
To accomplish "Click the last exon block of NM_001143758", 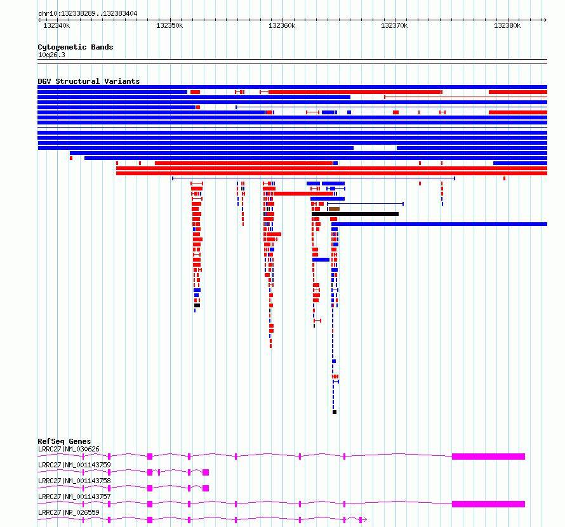I will coord(206,488).
